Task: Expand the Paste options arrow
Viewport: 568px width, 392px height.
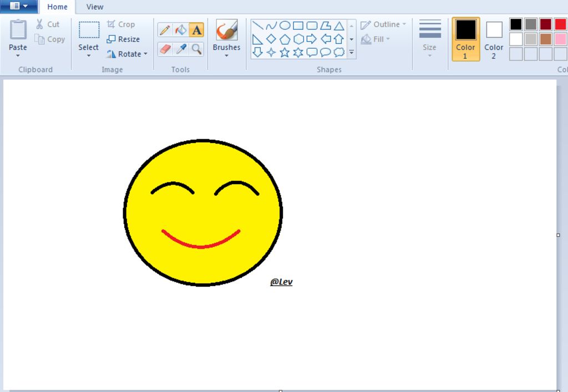Action: click(18, 56)
